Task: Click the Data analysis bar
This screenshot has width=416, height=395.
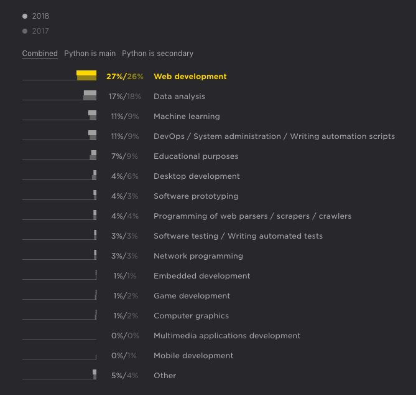Action: pyautogui.click(x=90, y=96)
